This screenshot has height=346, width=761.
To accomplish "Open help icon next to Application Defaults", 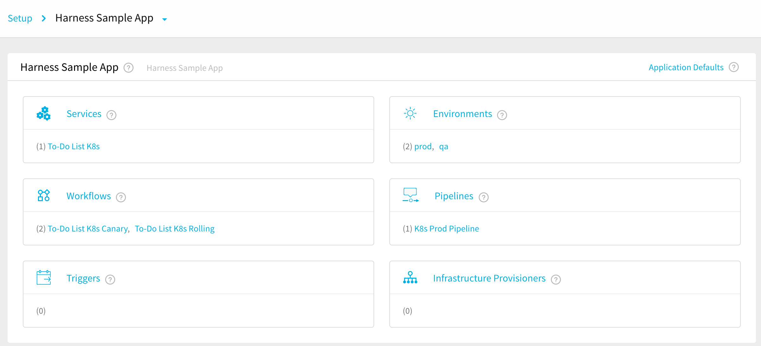I will (x=734, y=67).
